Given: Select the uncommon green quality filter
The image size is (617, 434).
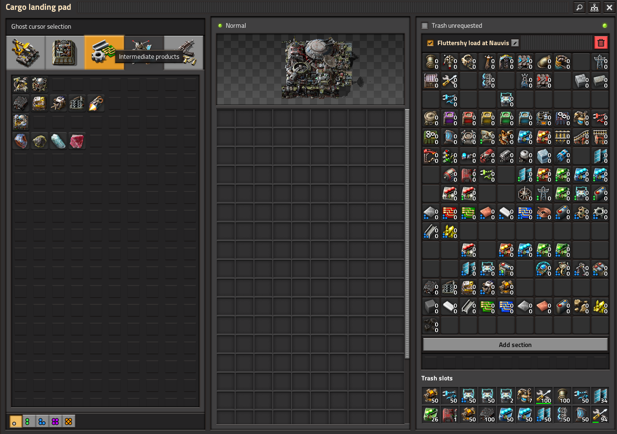Looking at the screenshot, I should point(29,421).
